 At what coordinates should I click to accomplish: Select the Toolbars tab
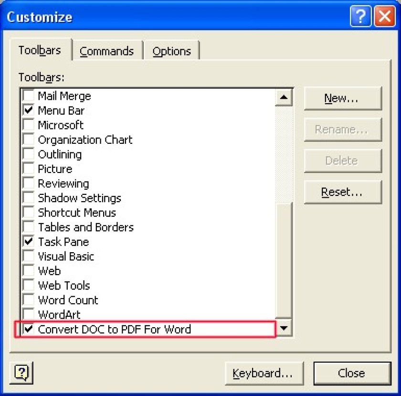[x=41, y=50]
